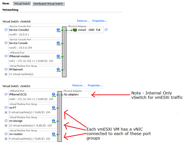Click the speech bubble icon beside vm-storage
The width and height of the screenshot is (190, 148).
6,121
